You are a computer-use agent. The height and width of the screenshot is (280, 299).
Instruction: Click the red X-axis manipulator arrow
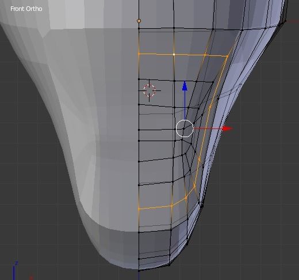227,128
